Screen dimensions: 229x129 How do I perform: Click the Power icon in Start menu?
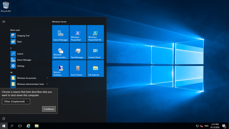tap(4, 119)
